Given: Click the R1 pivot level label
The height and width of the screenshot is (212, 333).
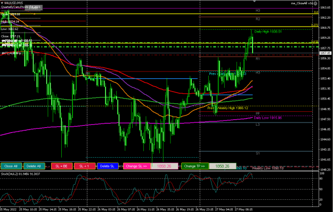Looking at the screenshot, I should point(257,59).
